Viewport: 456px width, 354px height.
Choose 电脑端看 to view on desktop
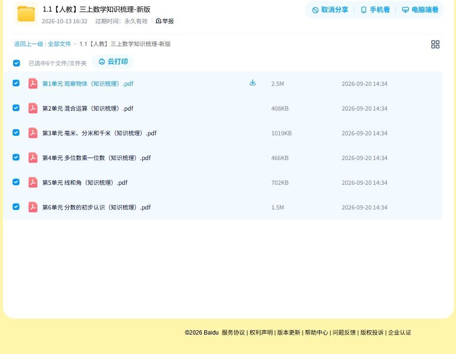coord(420,10)
